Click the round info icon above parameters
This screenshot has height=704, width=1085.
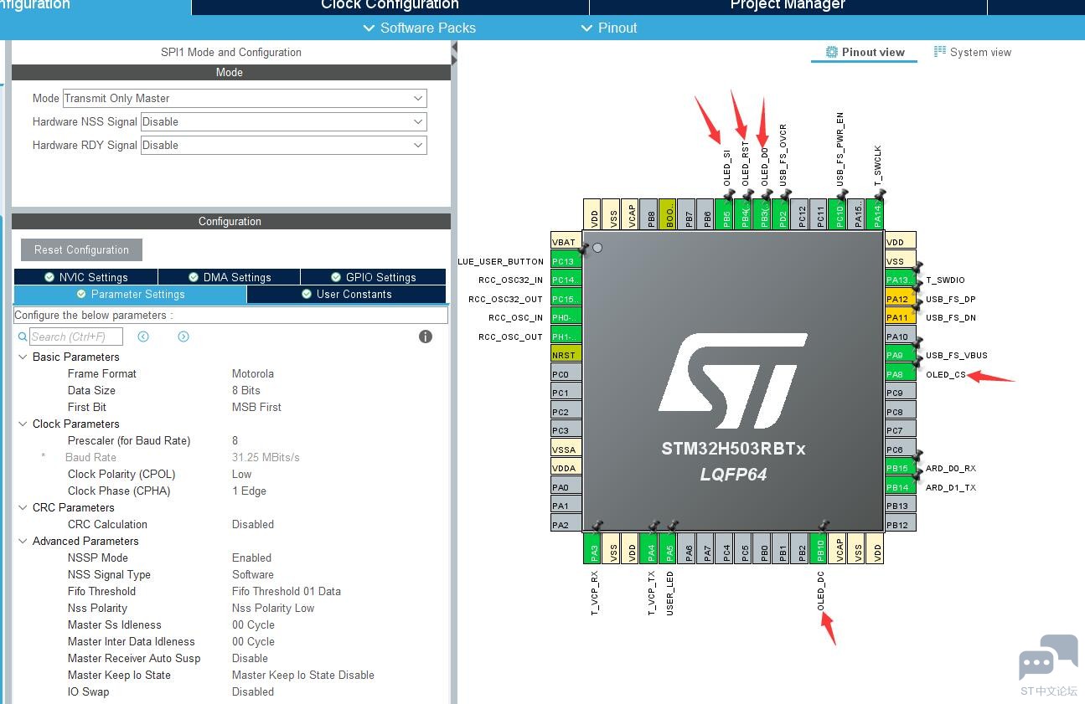point(426,337)
